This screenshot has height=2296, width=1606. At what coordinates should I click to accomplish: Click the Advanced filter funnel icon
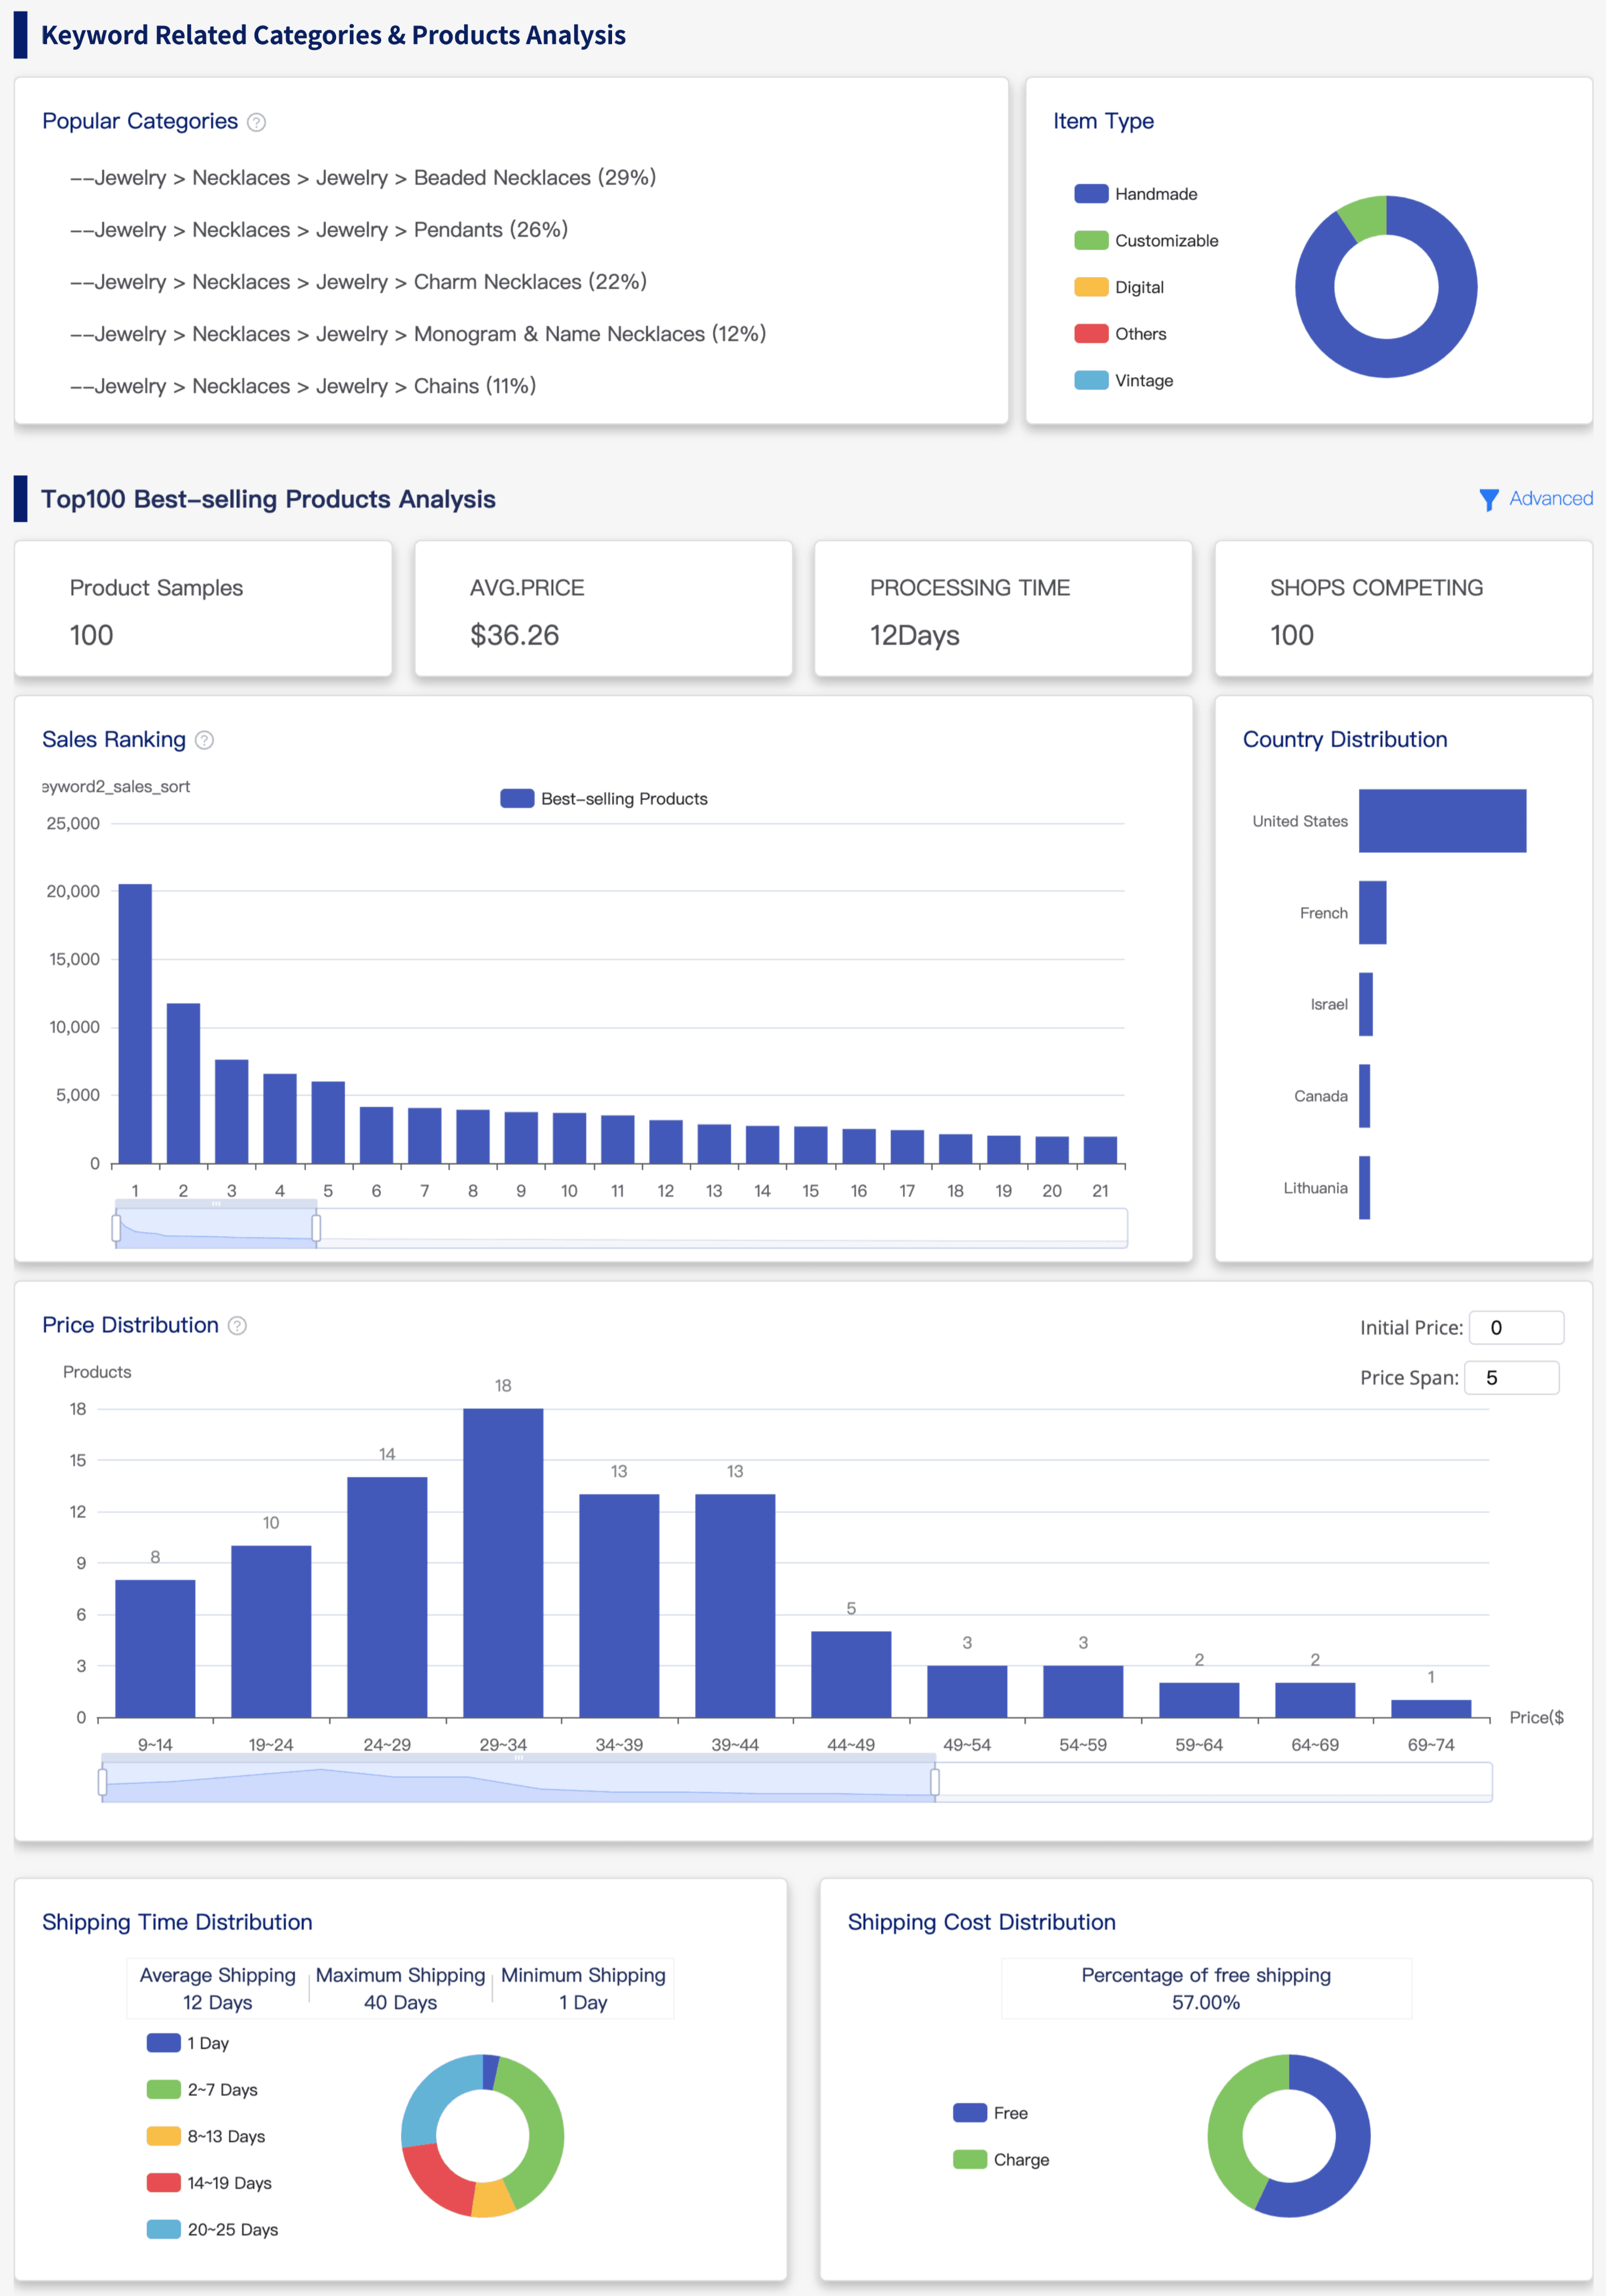pos(1488,499)
